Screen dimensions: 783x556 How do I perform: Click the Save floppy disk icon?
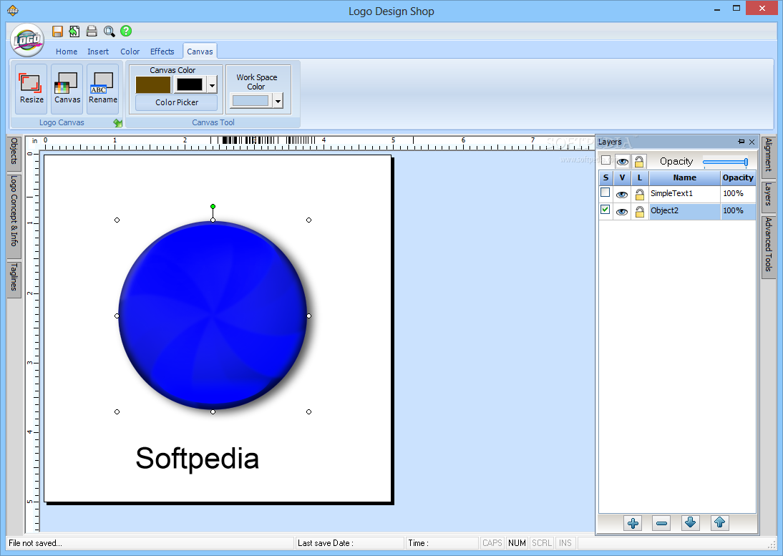(x=57, y=31)
